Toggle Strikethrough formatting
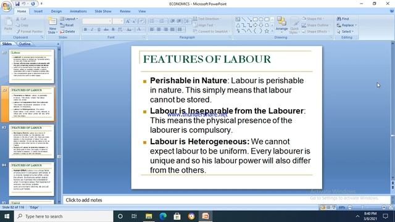Screen dimensions: 395x222 106,30
